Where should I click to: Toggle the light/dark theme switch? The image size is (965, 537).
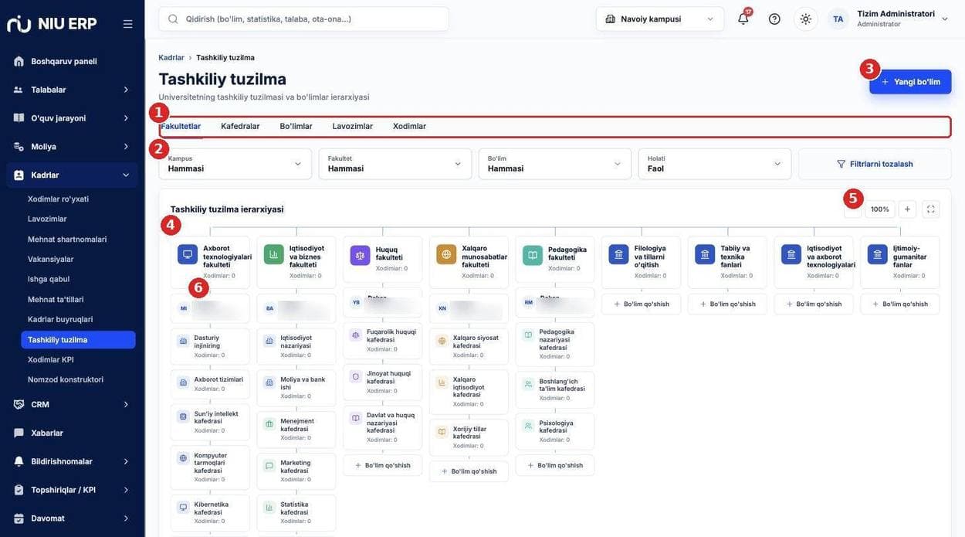(x=806, y=19)
